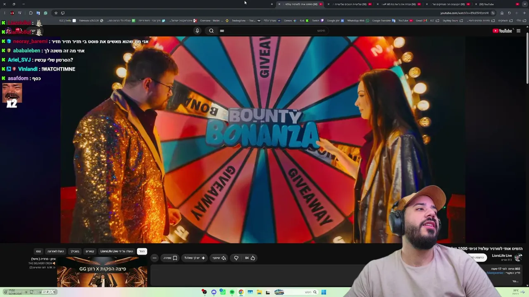Open WhatsApp from the taskbar
The image size is (529, 297).
click(x=223, y=292)
